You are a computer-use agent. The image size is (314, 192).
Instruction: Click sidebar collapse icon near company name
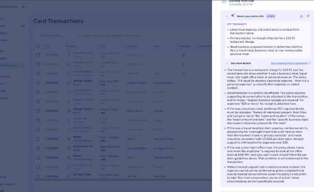(23, 7)
